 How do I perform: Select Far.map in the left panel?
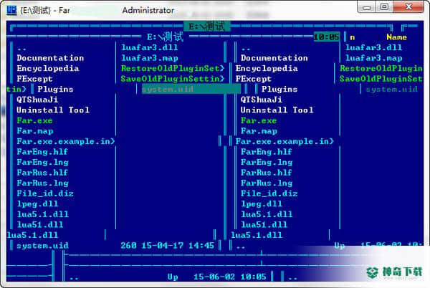click(x=35, y=131)
